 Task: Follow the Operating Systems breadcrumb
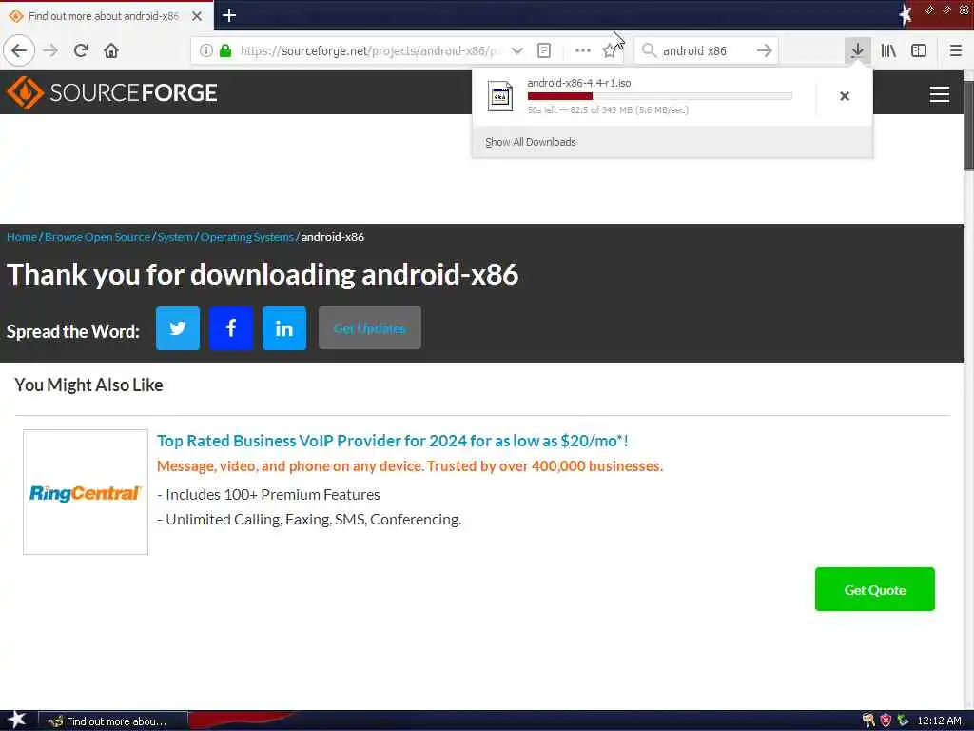pyautogui.click(x=246, y=237)
